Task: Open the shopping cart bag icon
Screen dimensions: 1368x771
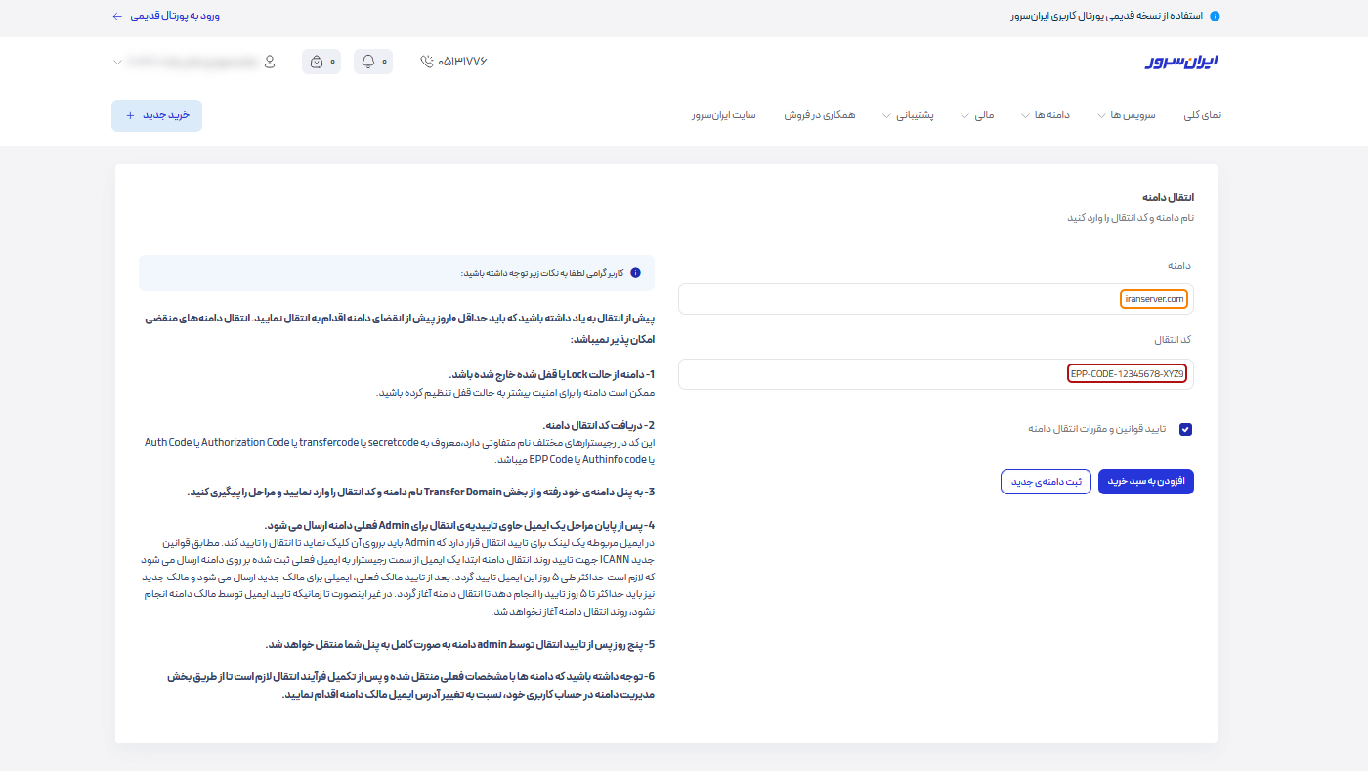Action: (x=316, y=62)
